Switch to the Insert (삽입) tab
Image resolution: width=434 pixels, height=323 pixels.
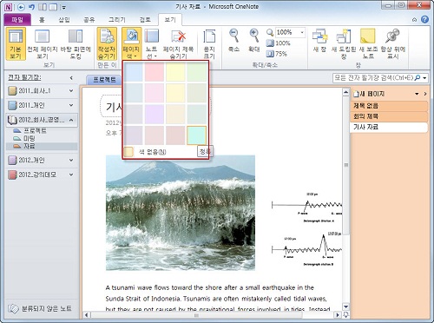[x=64, y=20]
